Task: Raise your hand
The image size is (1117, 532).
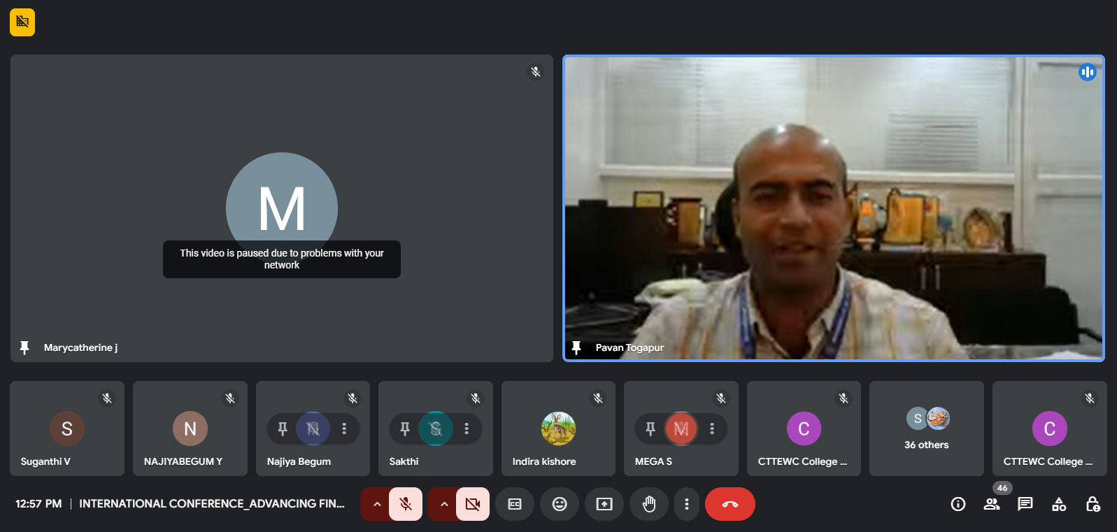Action: tap(649, 504)
